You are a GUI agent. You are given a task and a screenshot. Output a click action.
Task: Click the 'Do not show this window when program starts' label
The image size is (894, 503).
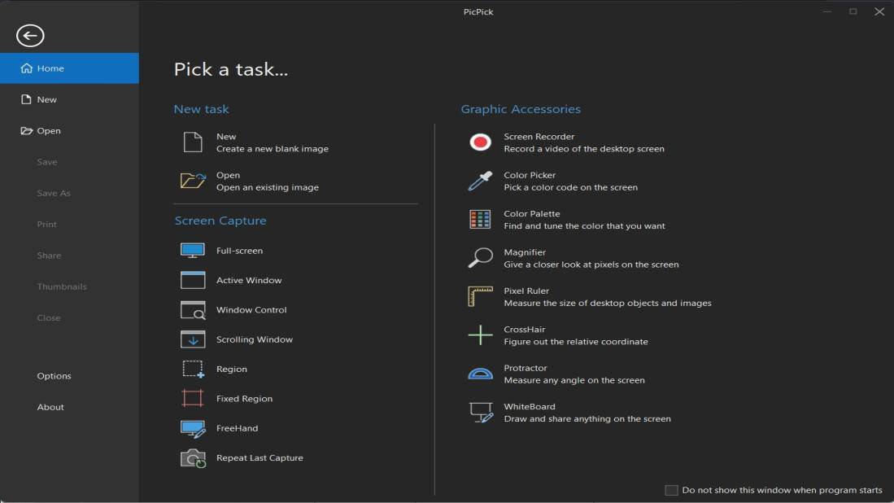pos(782,491)
